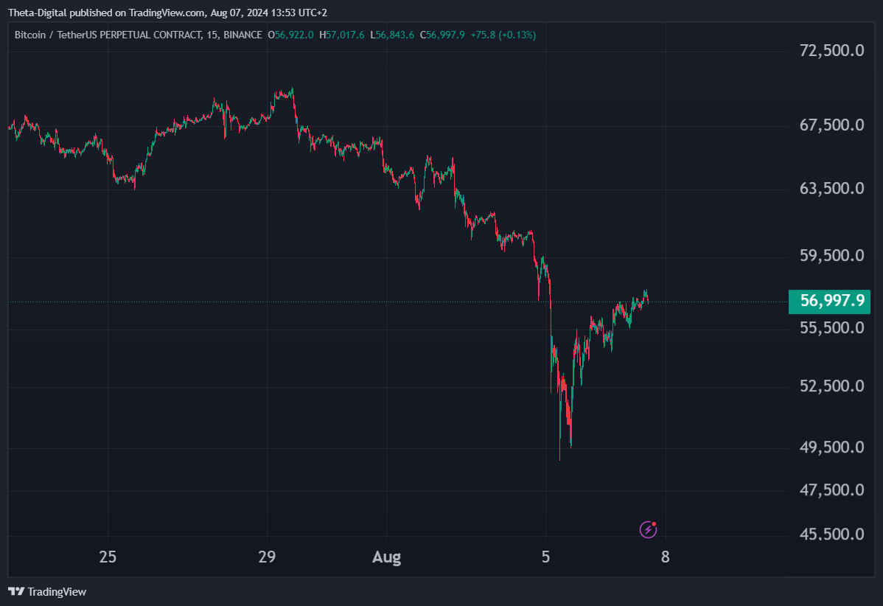Click the 55,500.0 price axis label

point(831,328)
